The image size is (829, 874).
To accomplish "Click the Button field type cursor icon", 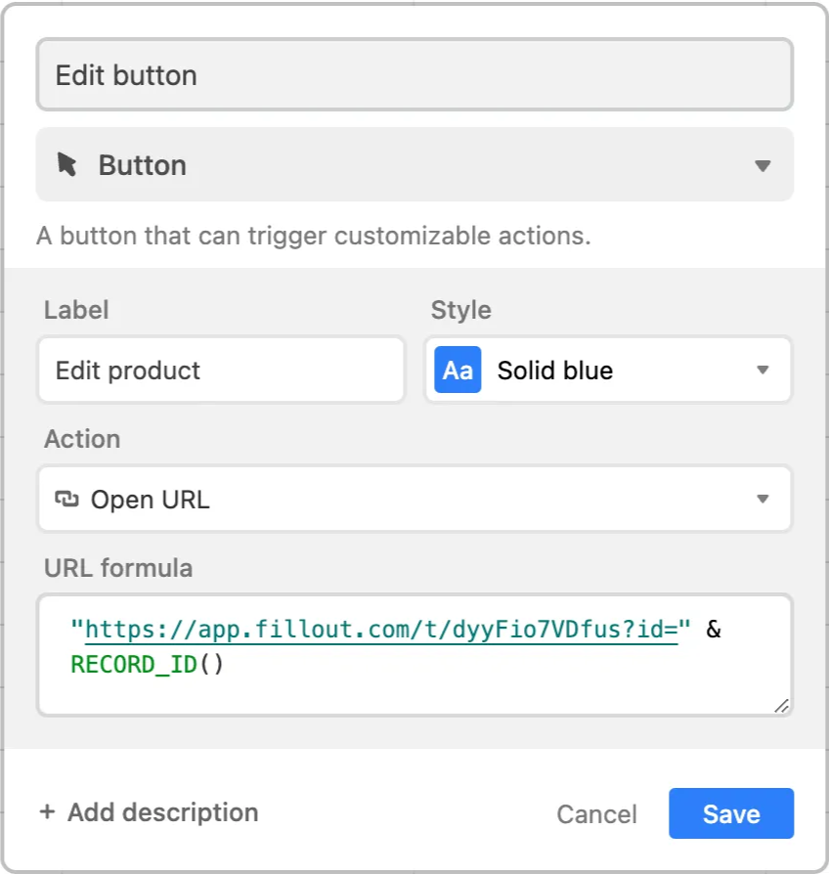I will click(66, 165).
